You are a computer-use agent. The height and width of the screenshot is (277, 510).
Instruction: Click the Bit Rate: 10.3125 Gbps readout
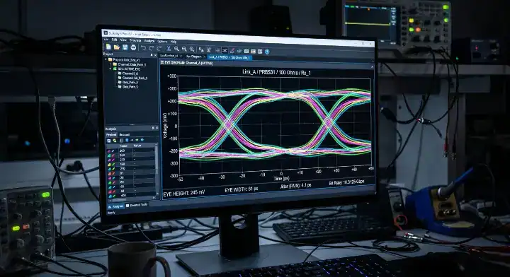point(346,182)
